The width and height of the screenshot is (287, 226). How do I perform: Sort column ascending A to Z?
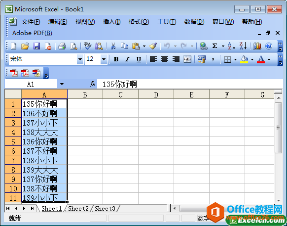coord(232,46)
